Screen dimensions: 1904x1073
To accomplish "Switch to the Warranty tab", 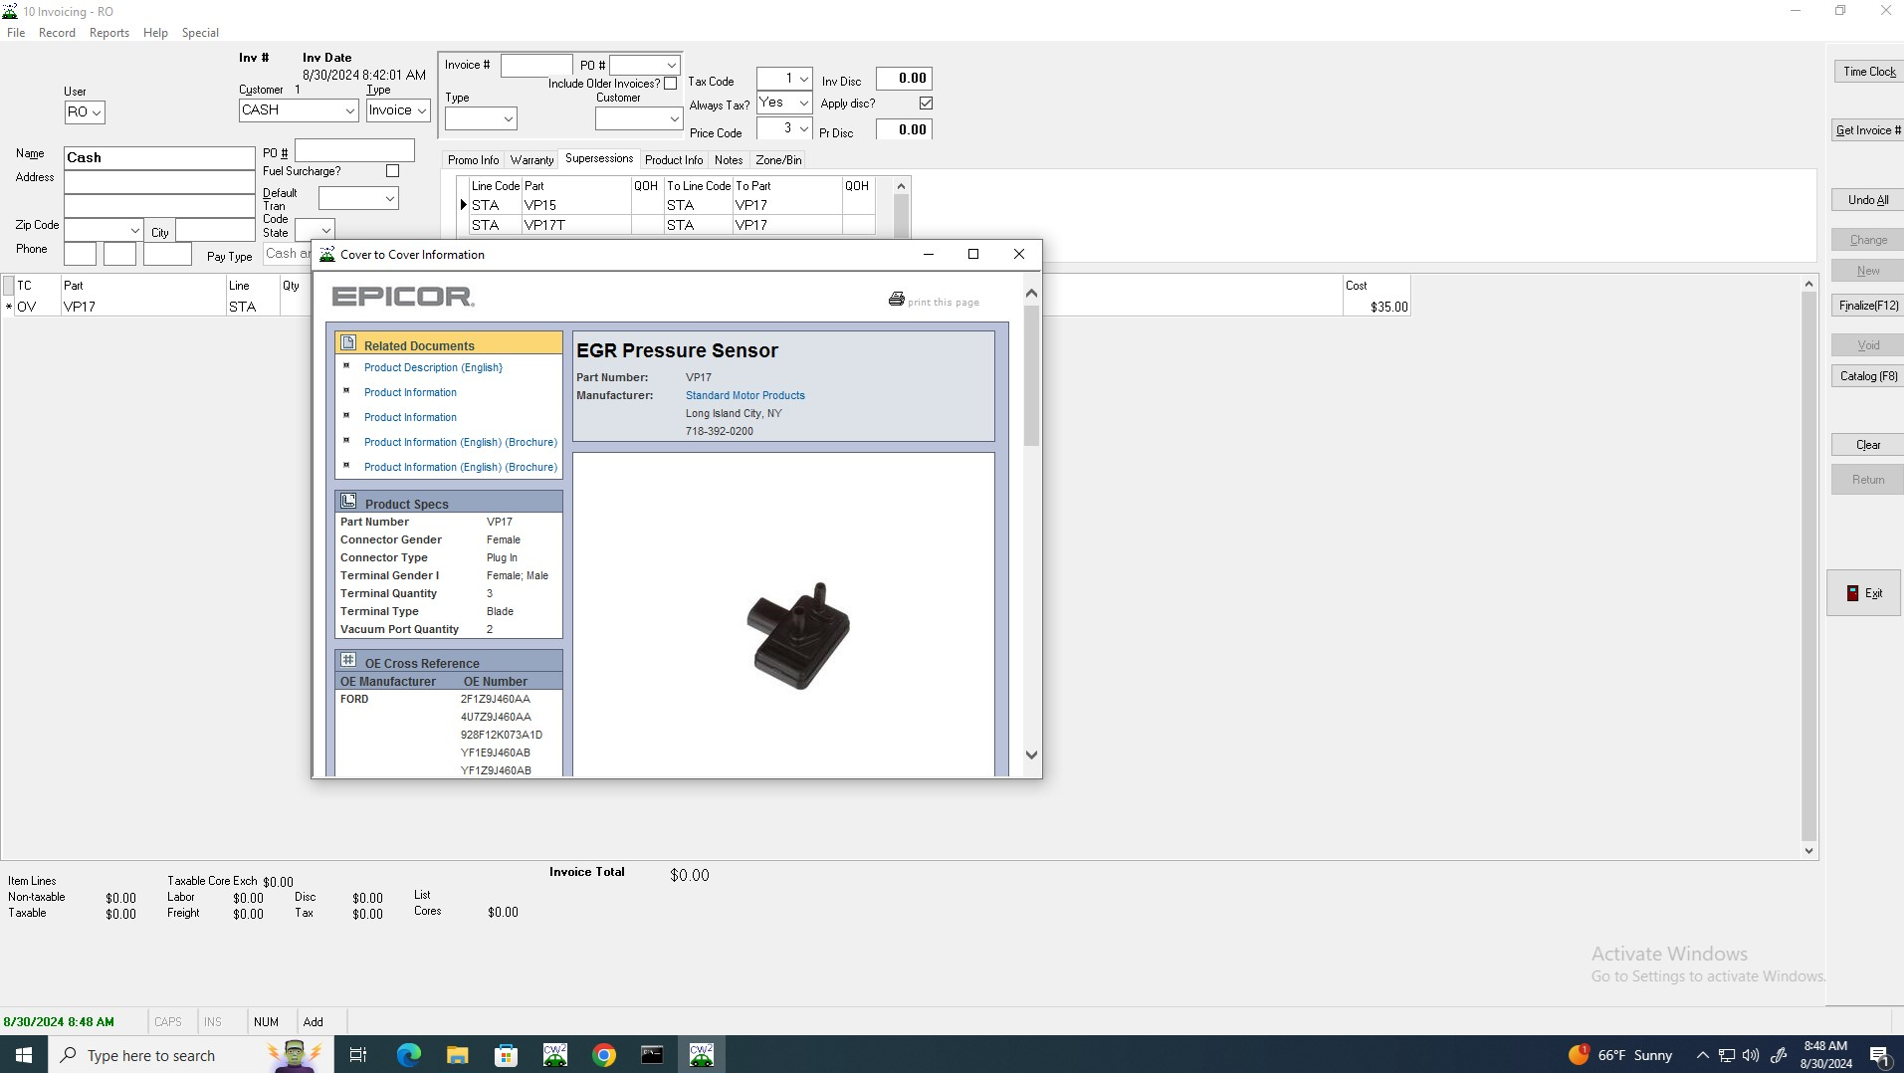I will tap(531, 160).
